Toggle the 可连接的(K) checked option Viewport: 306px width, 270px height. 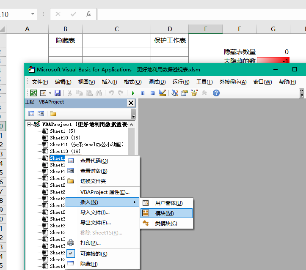tap(102, 254)
